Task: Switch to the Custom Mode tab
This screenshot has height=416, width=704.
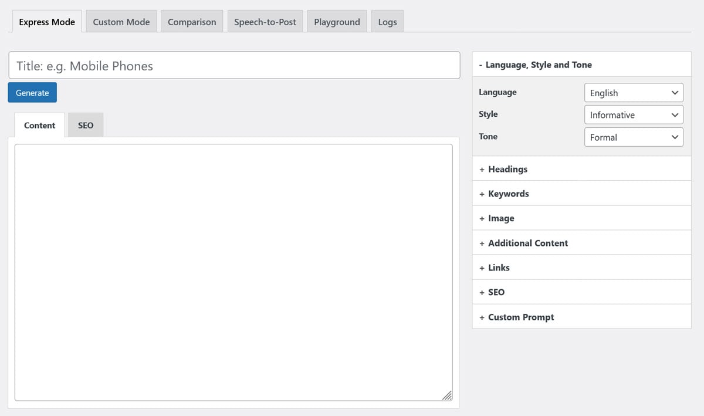Action: tap(121, 22)
